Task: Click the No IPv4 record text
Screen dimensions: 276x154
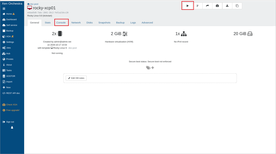Action: coord(181,42)
